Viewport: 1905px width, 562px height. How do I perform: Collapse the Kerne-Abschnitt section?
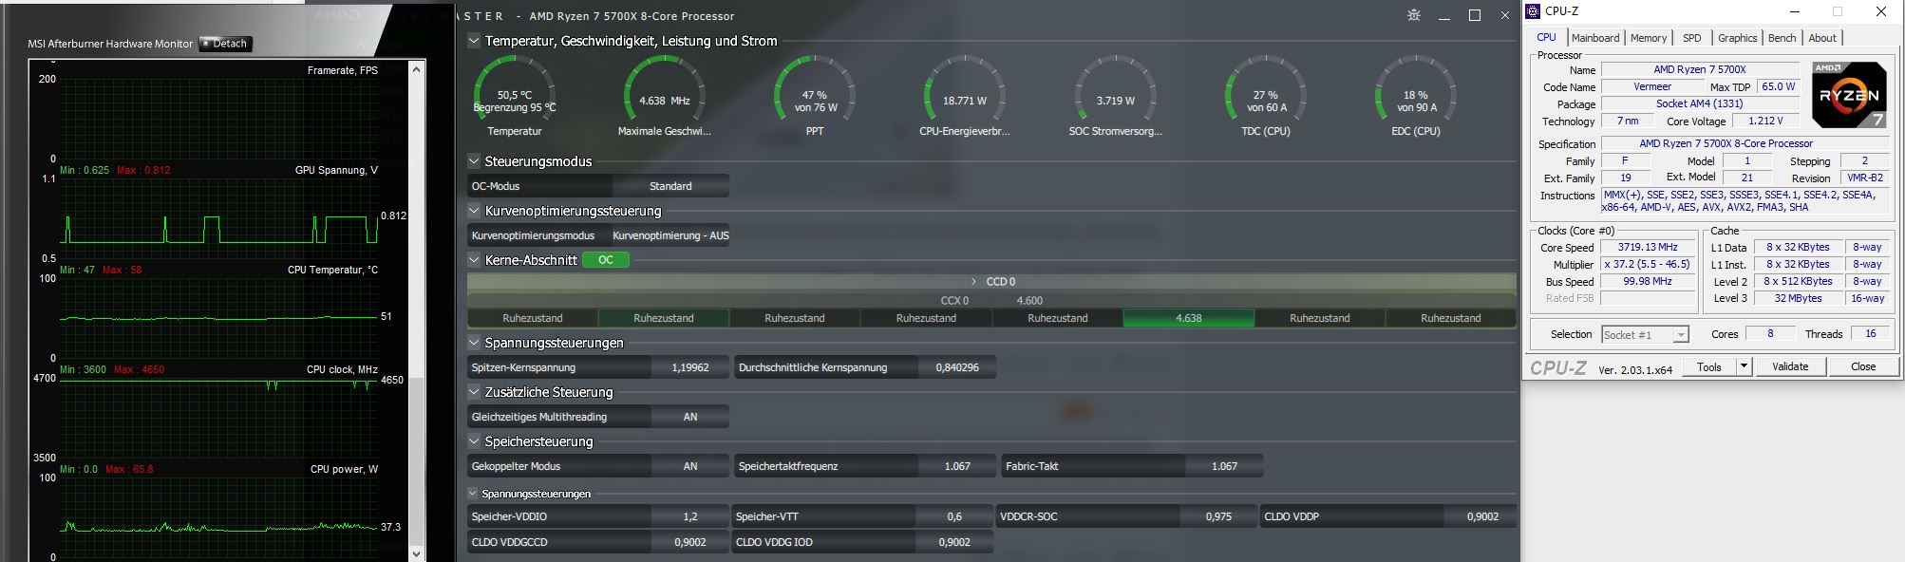click(474, 259)
